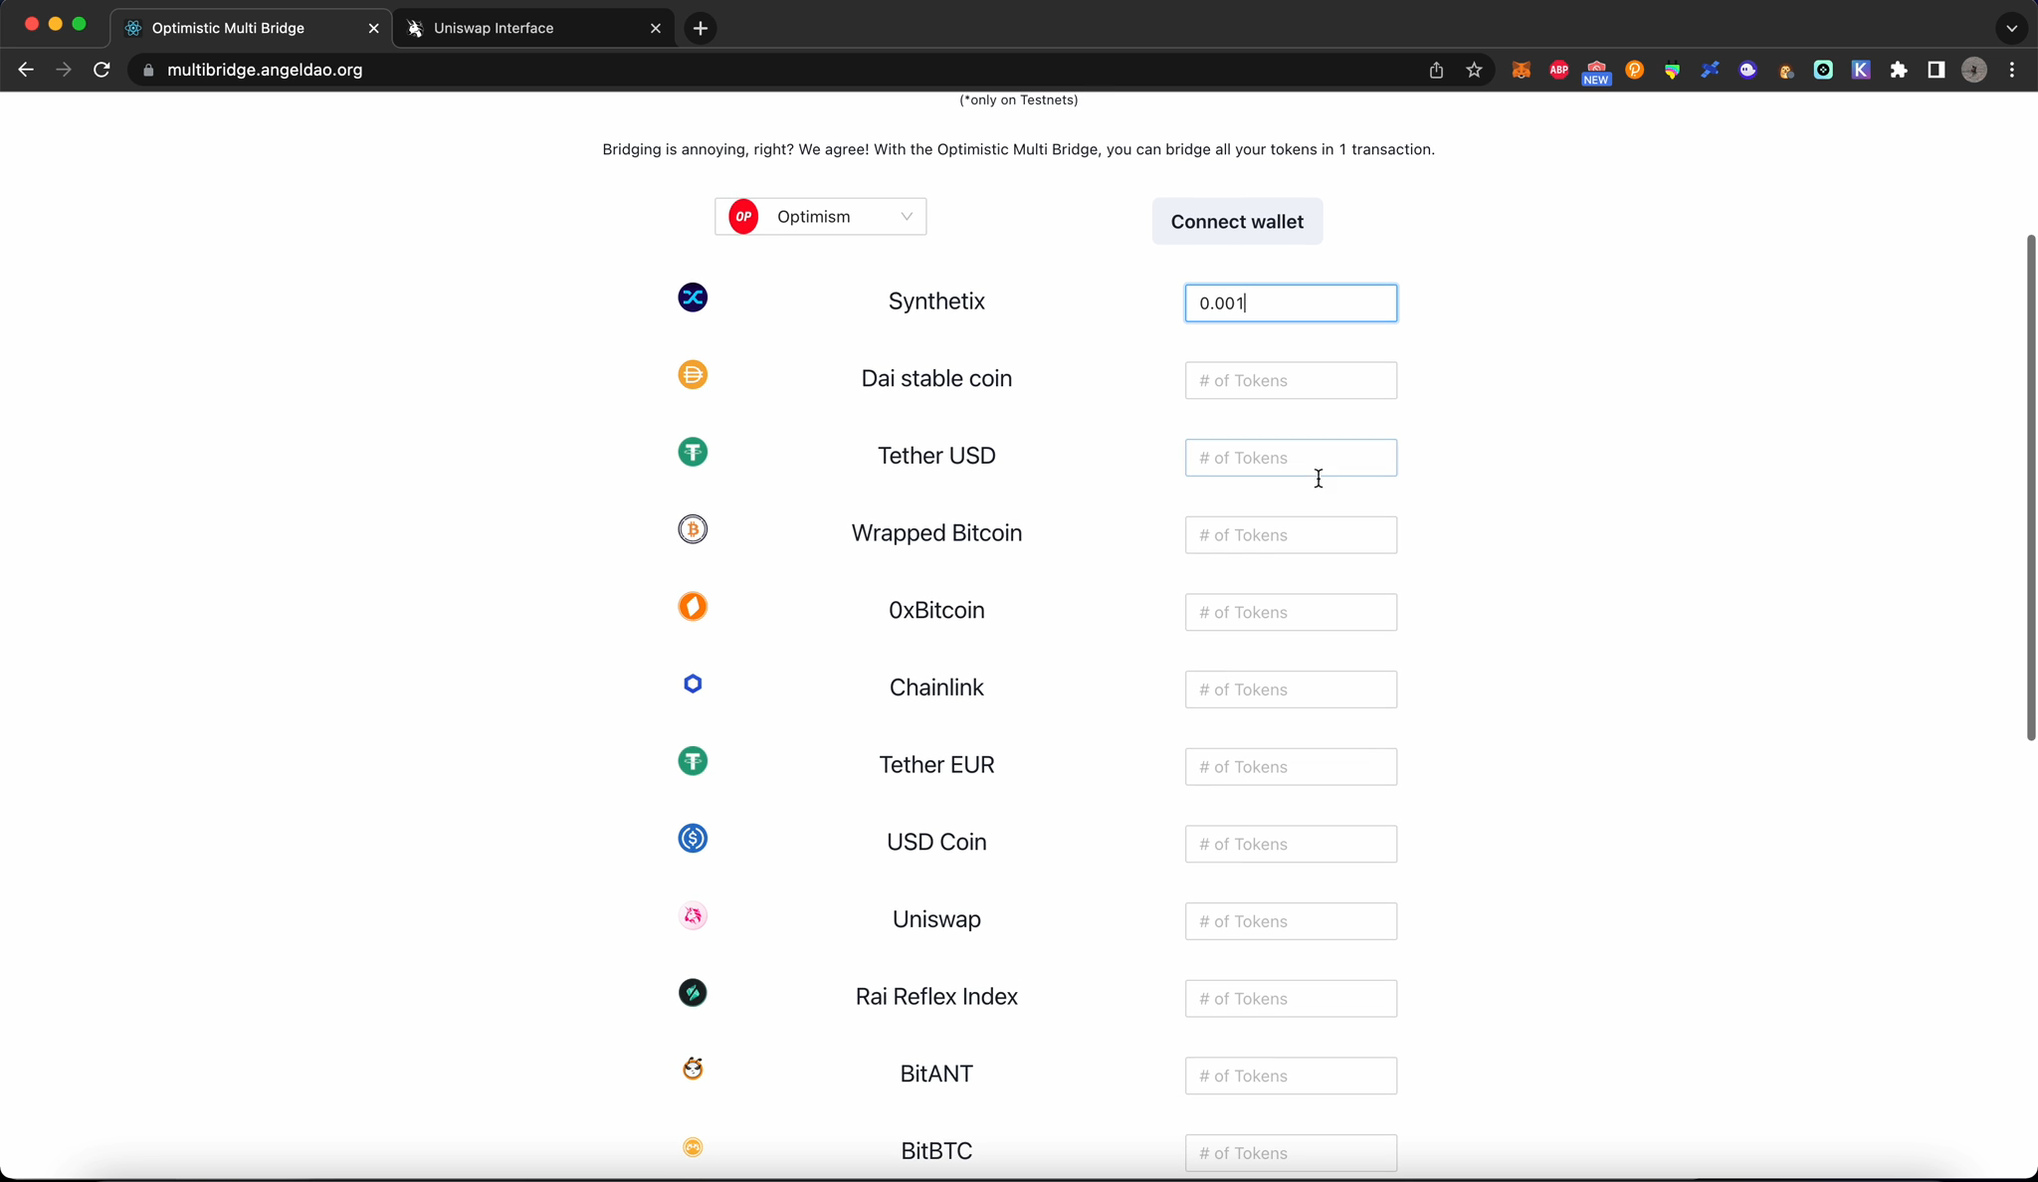Reload the multibridge page
2038x1182 pixels.
[x=102, y=70]
